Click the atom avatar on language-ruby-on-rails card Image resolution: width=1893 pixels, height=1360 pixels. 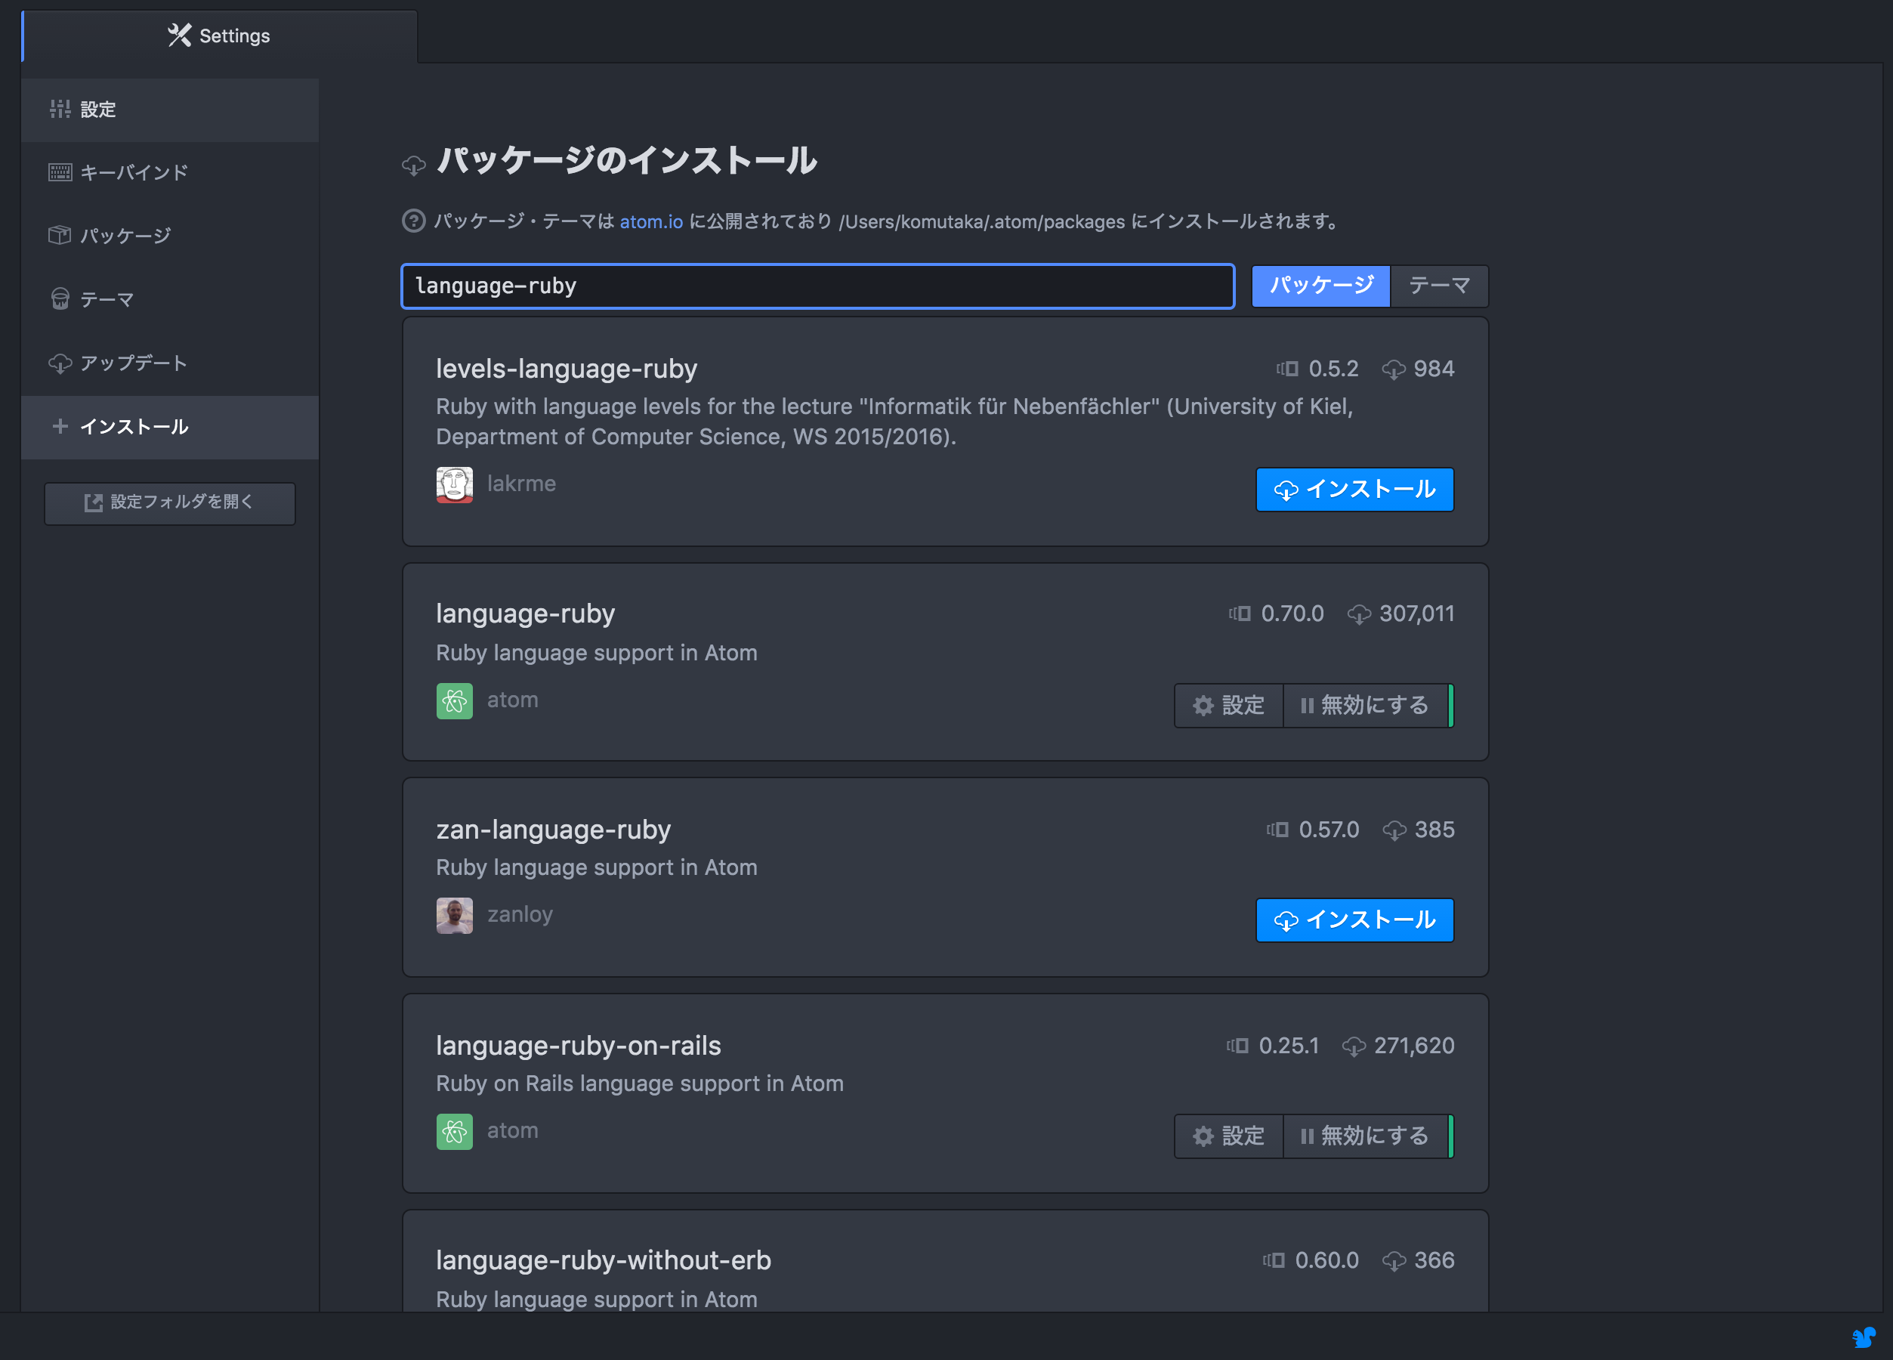point(454,1132)
